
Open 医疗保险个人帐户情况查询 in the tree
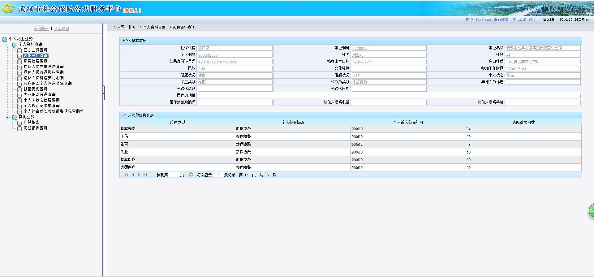(48, 84)
